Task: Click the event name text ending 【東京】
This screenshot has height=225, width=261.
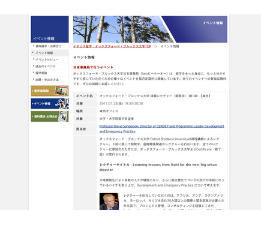Action: [155, 96]
